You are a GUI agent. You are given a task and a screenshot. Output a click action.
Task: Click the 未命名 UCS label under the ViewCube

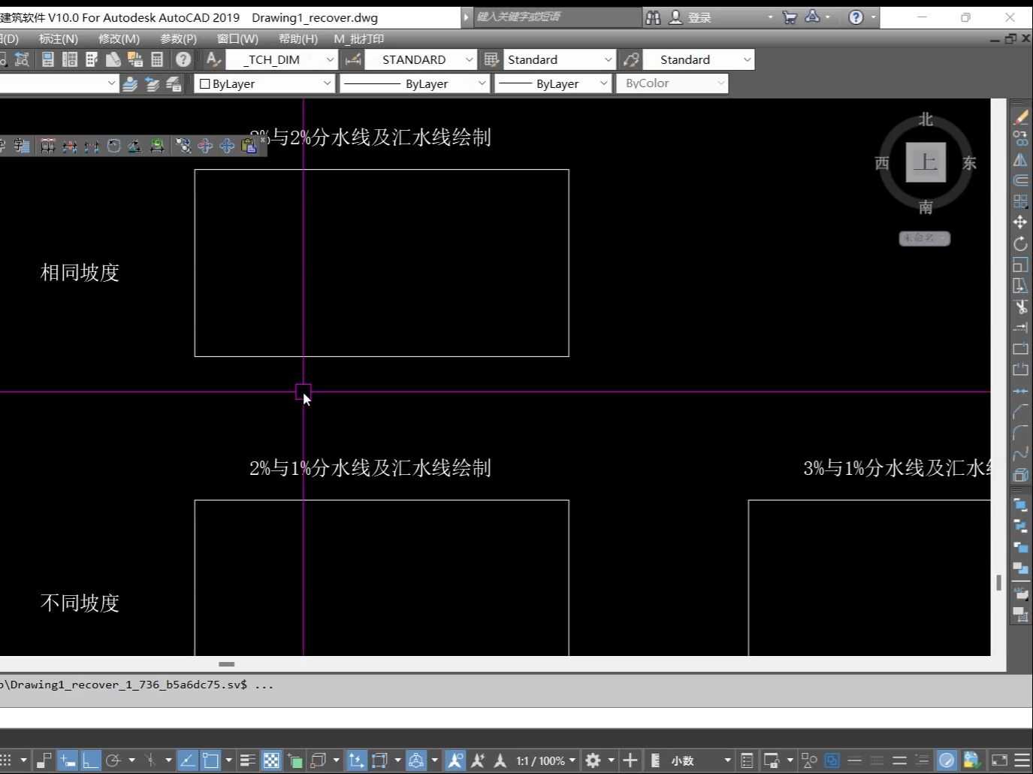click(925, 237)
